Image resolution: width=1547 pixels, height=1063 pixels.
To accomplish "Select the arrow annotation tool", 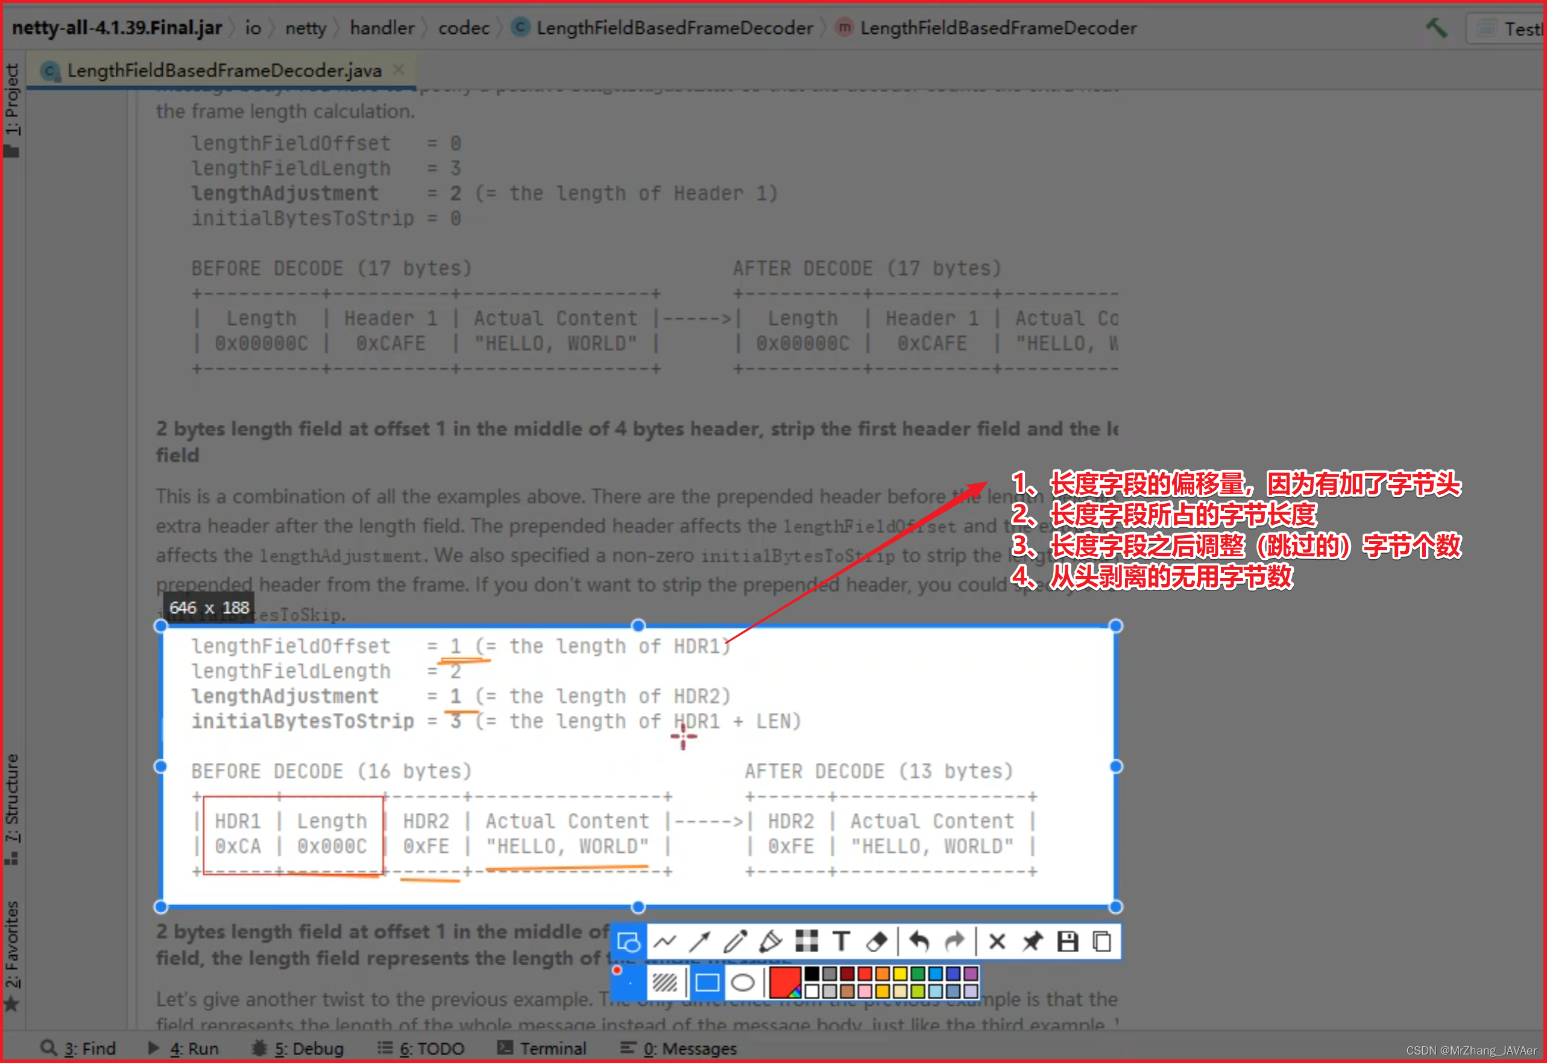I will (699, 942).
